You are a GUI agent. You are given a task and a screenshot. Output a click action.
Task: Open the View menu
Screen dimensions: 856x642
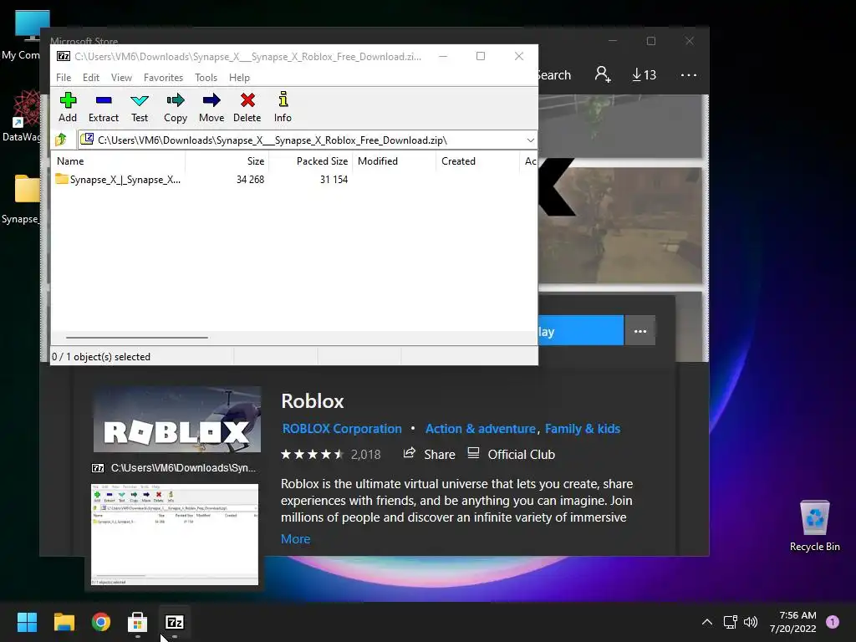(x=121, y=78)
